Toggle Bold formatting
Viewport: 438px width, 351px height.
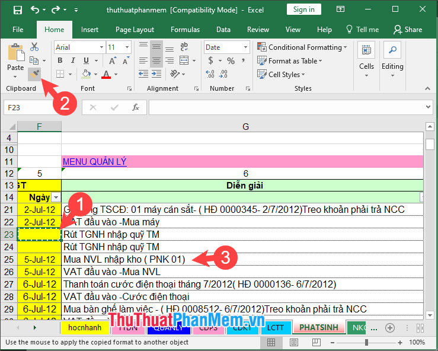[x=60, y=60]
